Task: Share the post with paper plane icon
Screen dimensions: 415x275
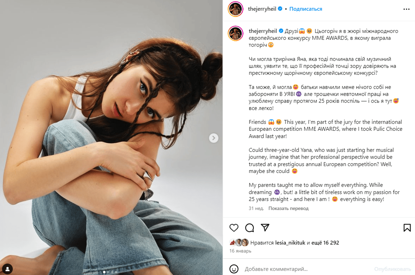Action: pos(265,228)
